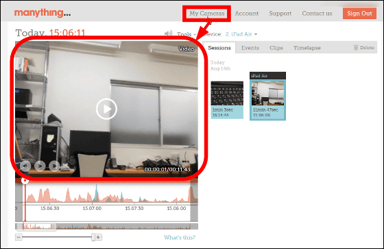Viewport: 384px width, 249px height.
Task: Switch to the Events tab
Action: pyautogui.click(x=250, y=48)
